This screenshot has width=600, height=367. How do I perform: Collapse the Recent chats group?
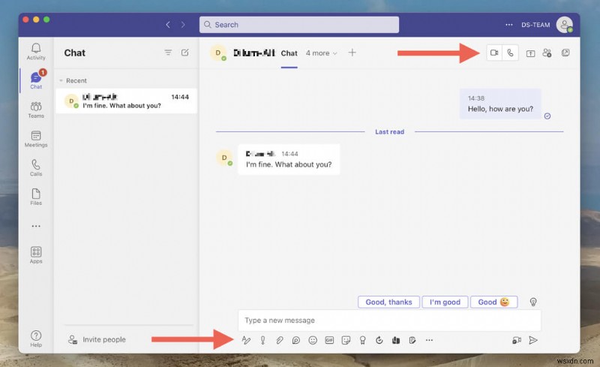(73, 80)
